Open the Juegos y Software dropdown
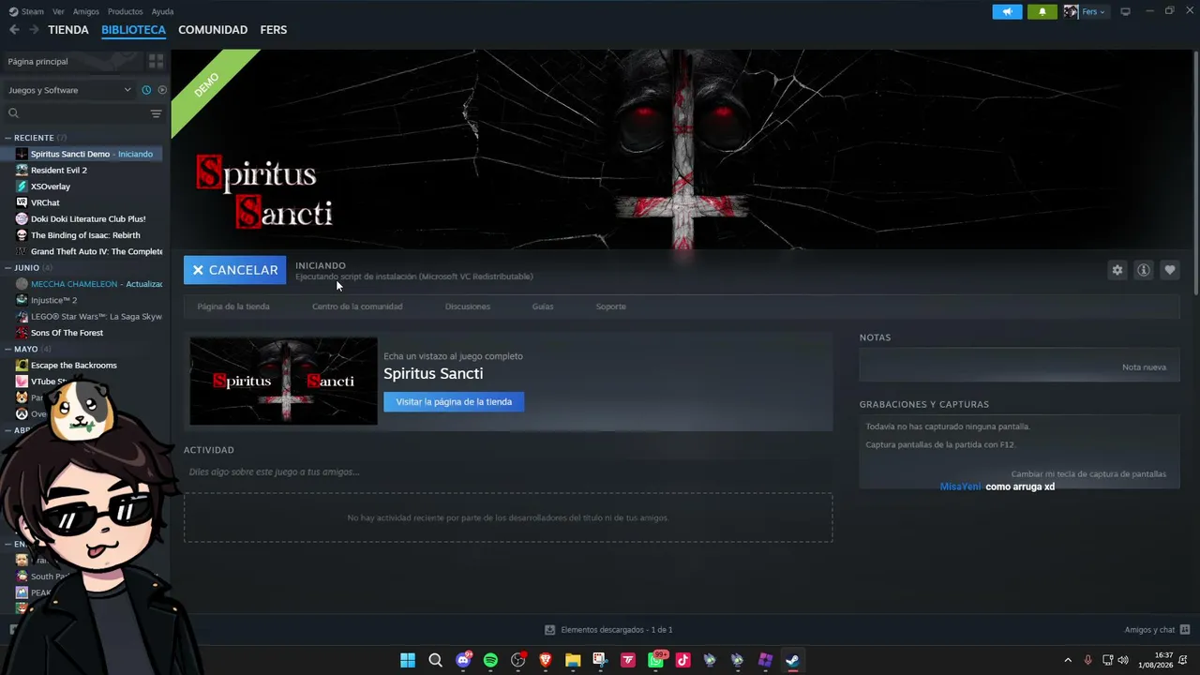Image resolution: width=1200 pixels, height=675 pixels. click(x=69, y=90)
